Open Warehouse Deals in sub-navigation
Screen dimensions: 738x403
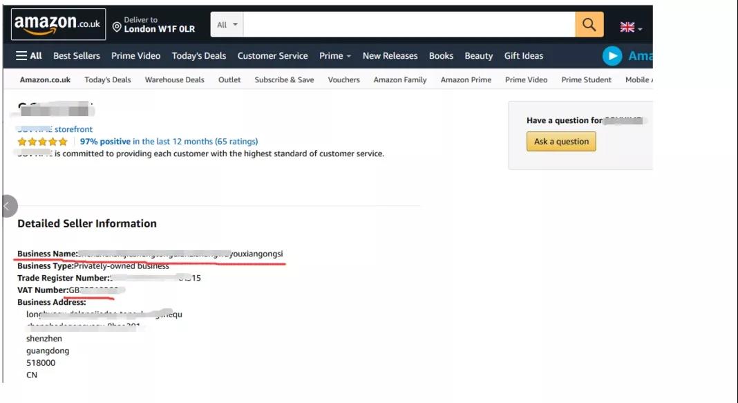coord(174,80)
